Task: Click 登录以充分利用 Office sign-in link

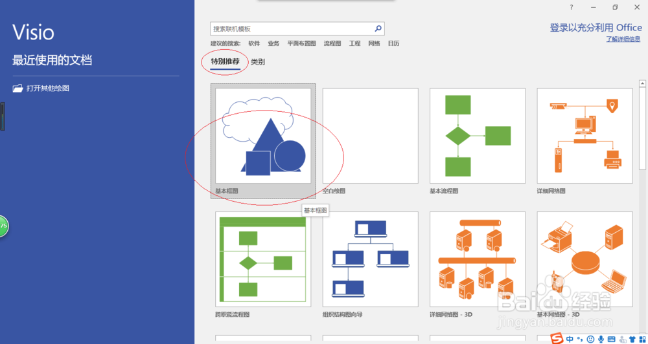Action: 596,28
